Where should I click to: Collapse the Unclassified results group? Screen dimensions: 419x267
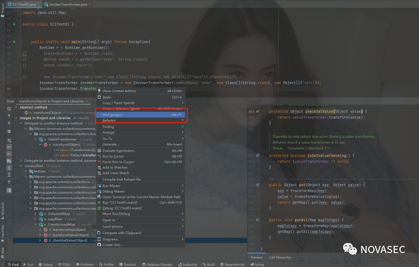(21, 166)
